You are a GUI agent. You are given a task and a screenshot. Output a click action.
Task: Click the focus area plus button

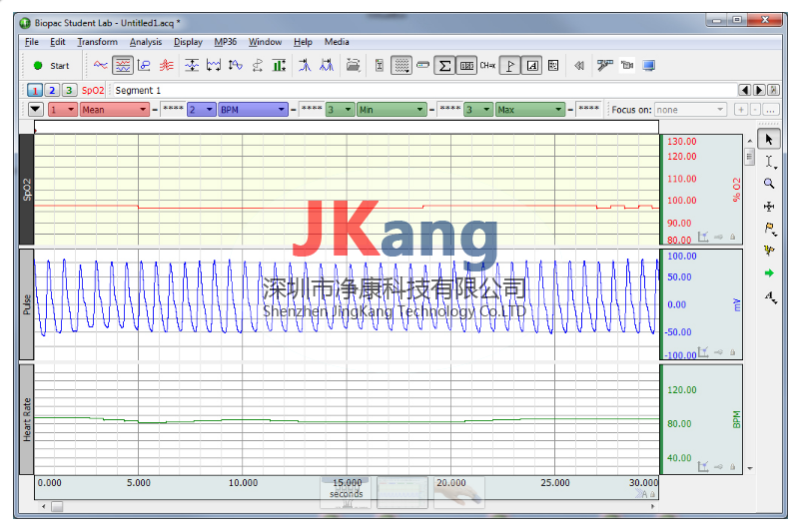pyautogui.click(x=740, y=110)
